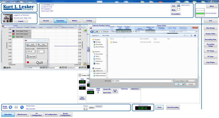The image size is (219, 118).
Task: Open the change view dropdown arrow
Action: pos(187,36)
